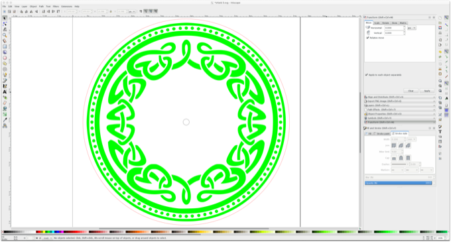Select the Rectangle tool
Screen dimensions: 451x242
tap(5, 46)
